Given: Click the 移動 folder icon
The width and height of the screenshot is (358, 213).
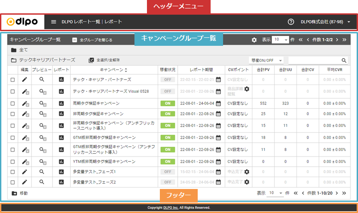Looking at the screenshot, I should (x=14, y=193).
